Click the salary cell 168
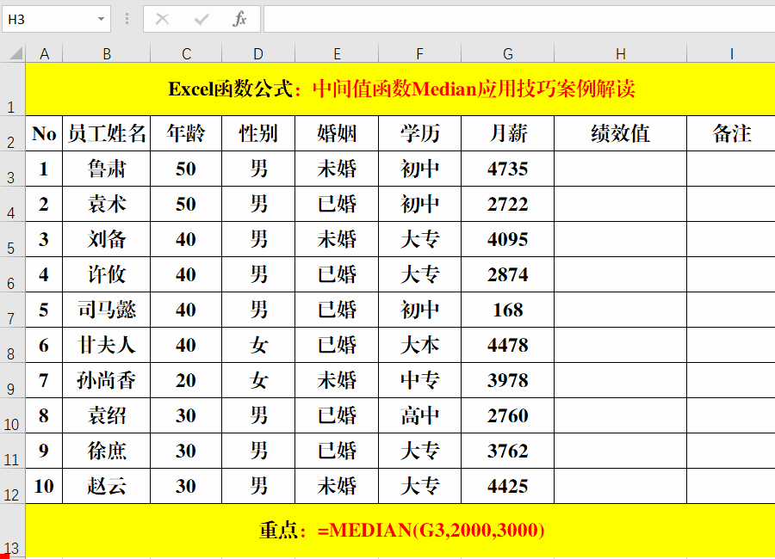Image resolution: width=775 pixels, height=559 pixels. click(507, 310)
